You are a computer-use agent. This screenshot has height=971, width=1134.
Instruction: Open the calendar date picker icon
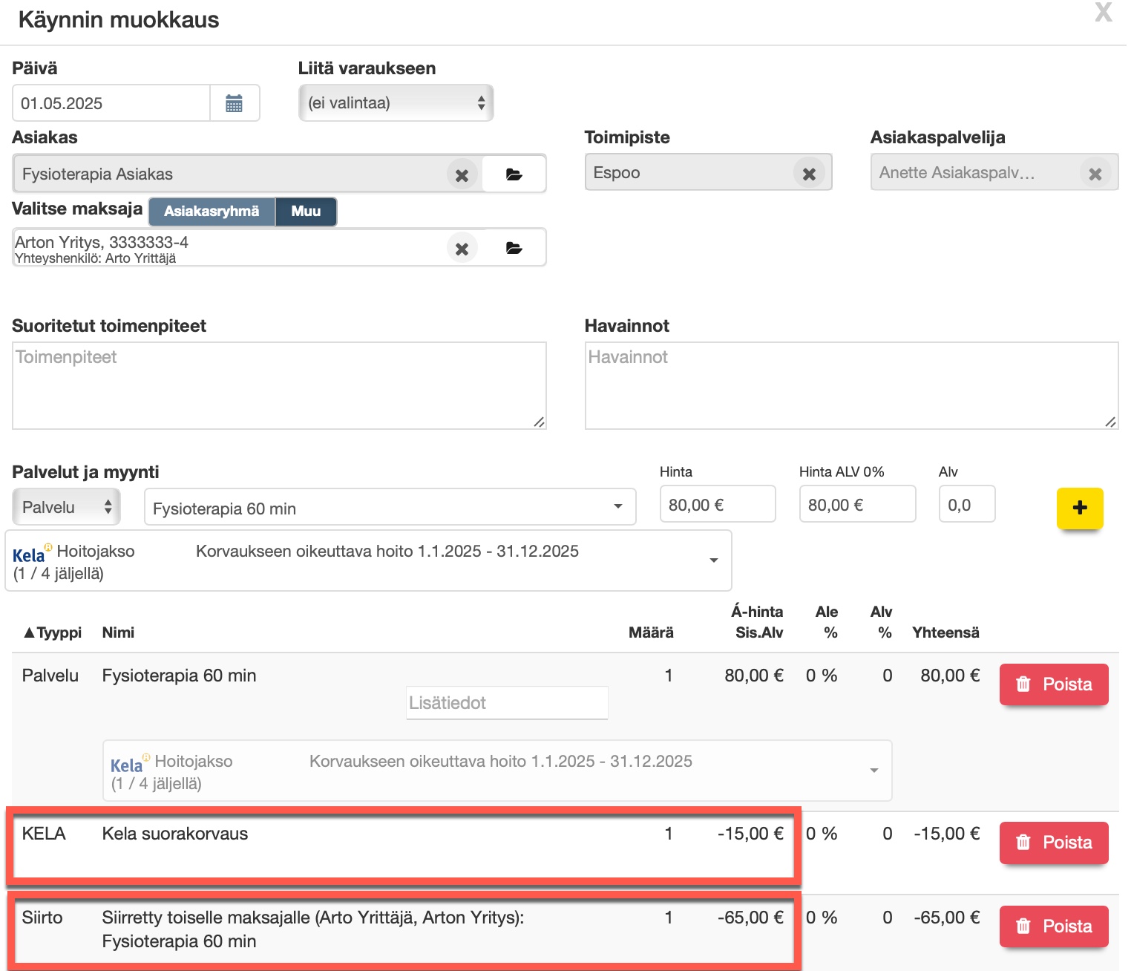point(234,103)
